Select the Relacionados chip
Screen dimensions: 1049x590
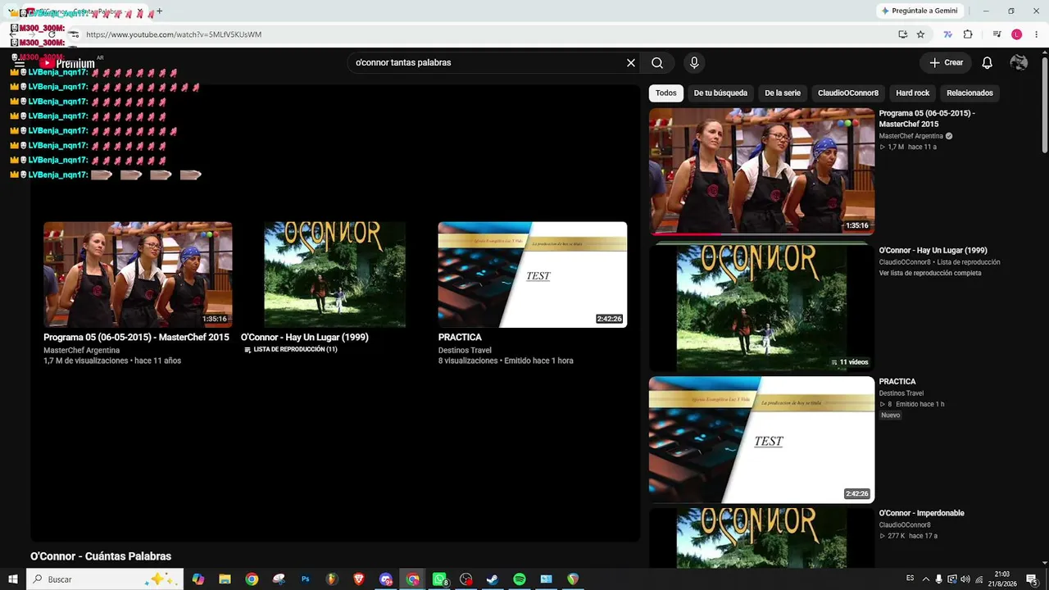click(x=970, y=93)
